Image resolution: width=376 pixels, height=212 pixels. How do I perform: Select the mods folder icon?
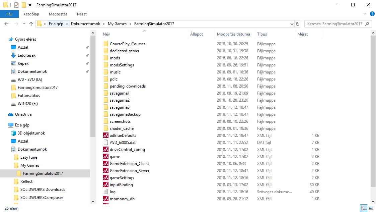[x=106, y=58]
